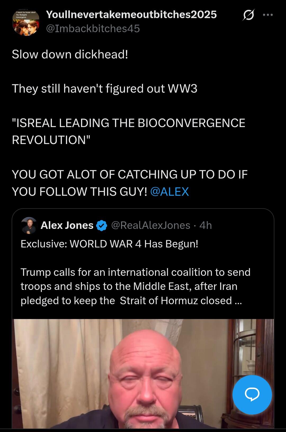
Task: Click the 4h timestamp on quoted post
Action: [x=205, y=225]
